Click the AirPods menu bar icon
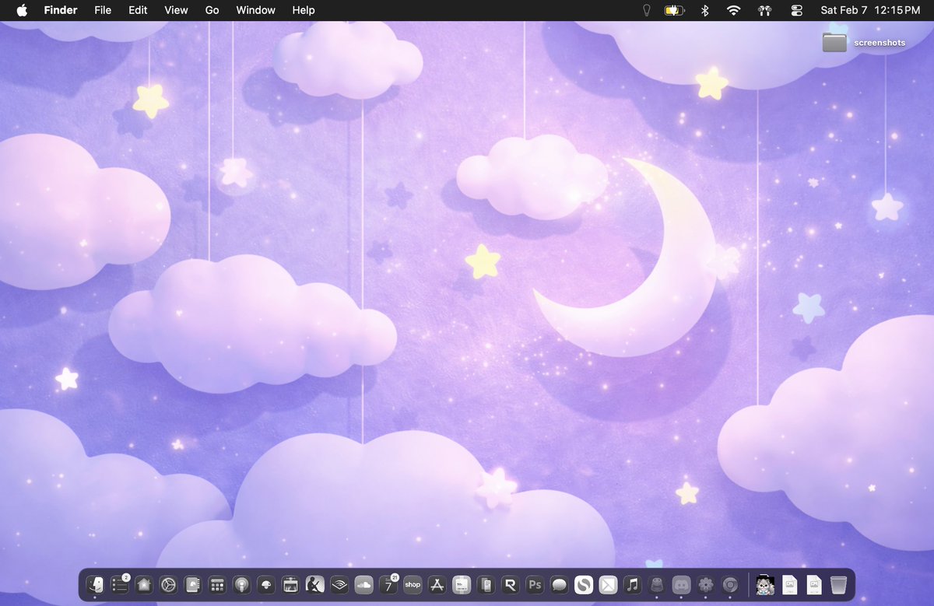Image resolution: width=934 pixels, height=606 pixels. click(x=764, y=10)
